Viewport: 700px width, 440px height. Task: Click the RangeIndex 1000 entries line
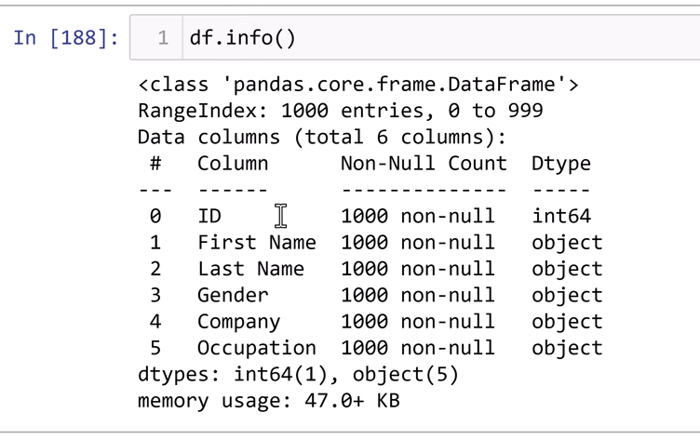tap(341, 111)
